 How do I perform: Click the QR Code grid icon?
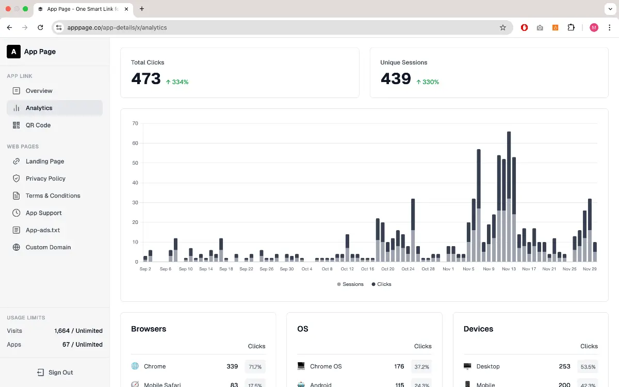16,125
